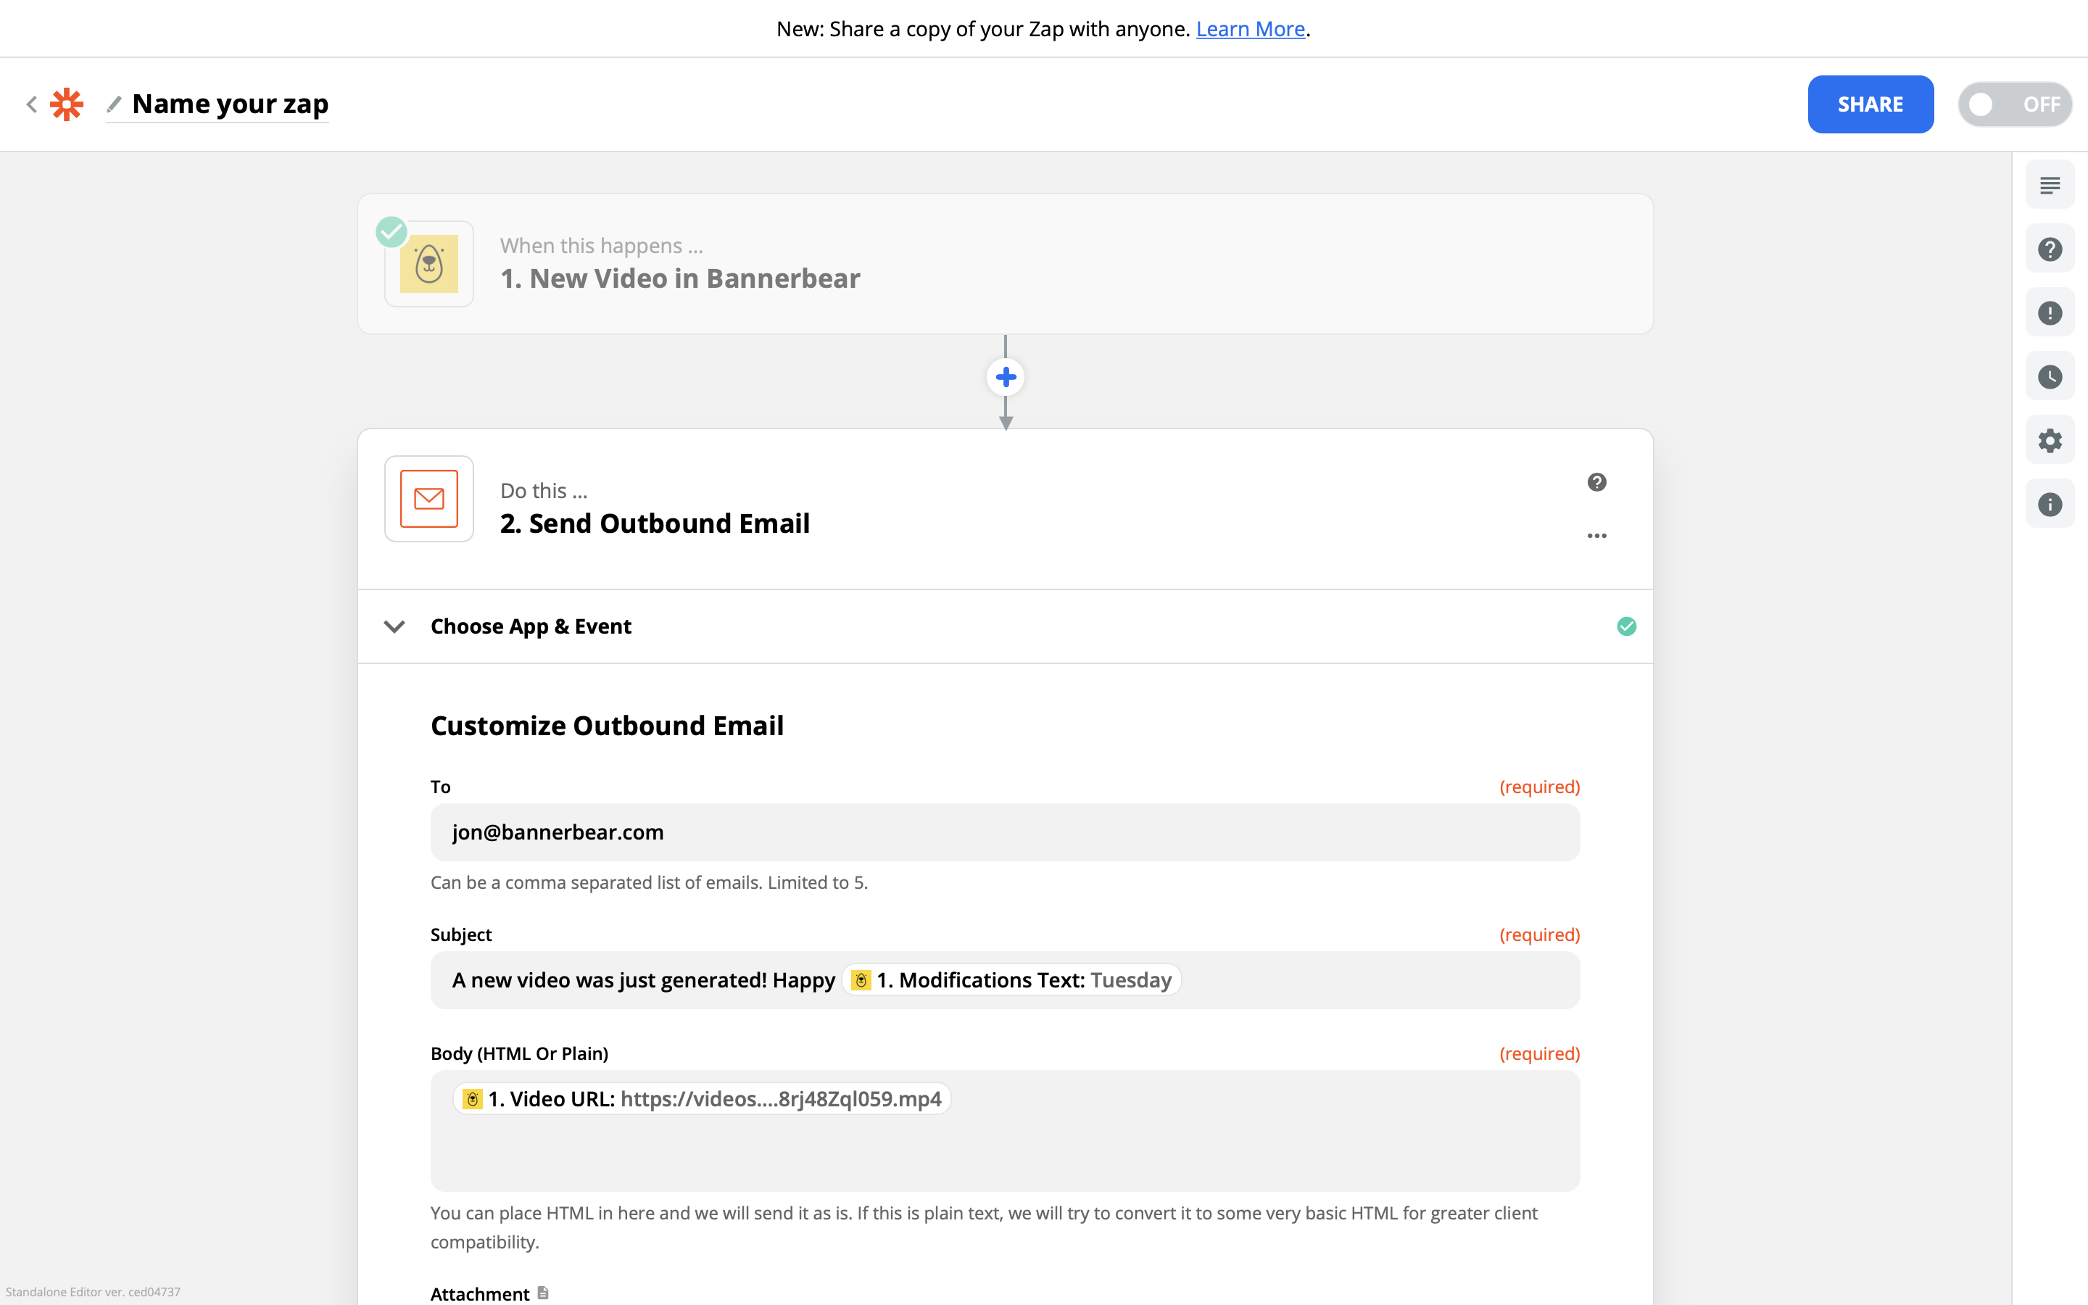Image resolution: width=2088 pixels, height=1305 pixels.
Task: Click the plus icon to add a step
Action: [1005, 377]
